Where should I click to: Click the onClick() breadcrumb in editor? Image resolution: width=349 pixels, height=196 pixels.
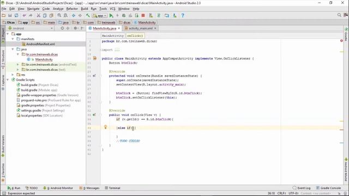point(135,36)
